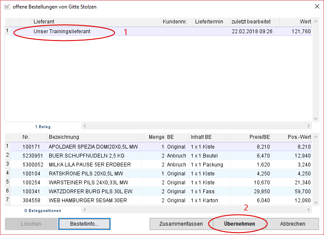Sort positions by Preis/BE column

[x=250, y=137]
